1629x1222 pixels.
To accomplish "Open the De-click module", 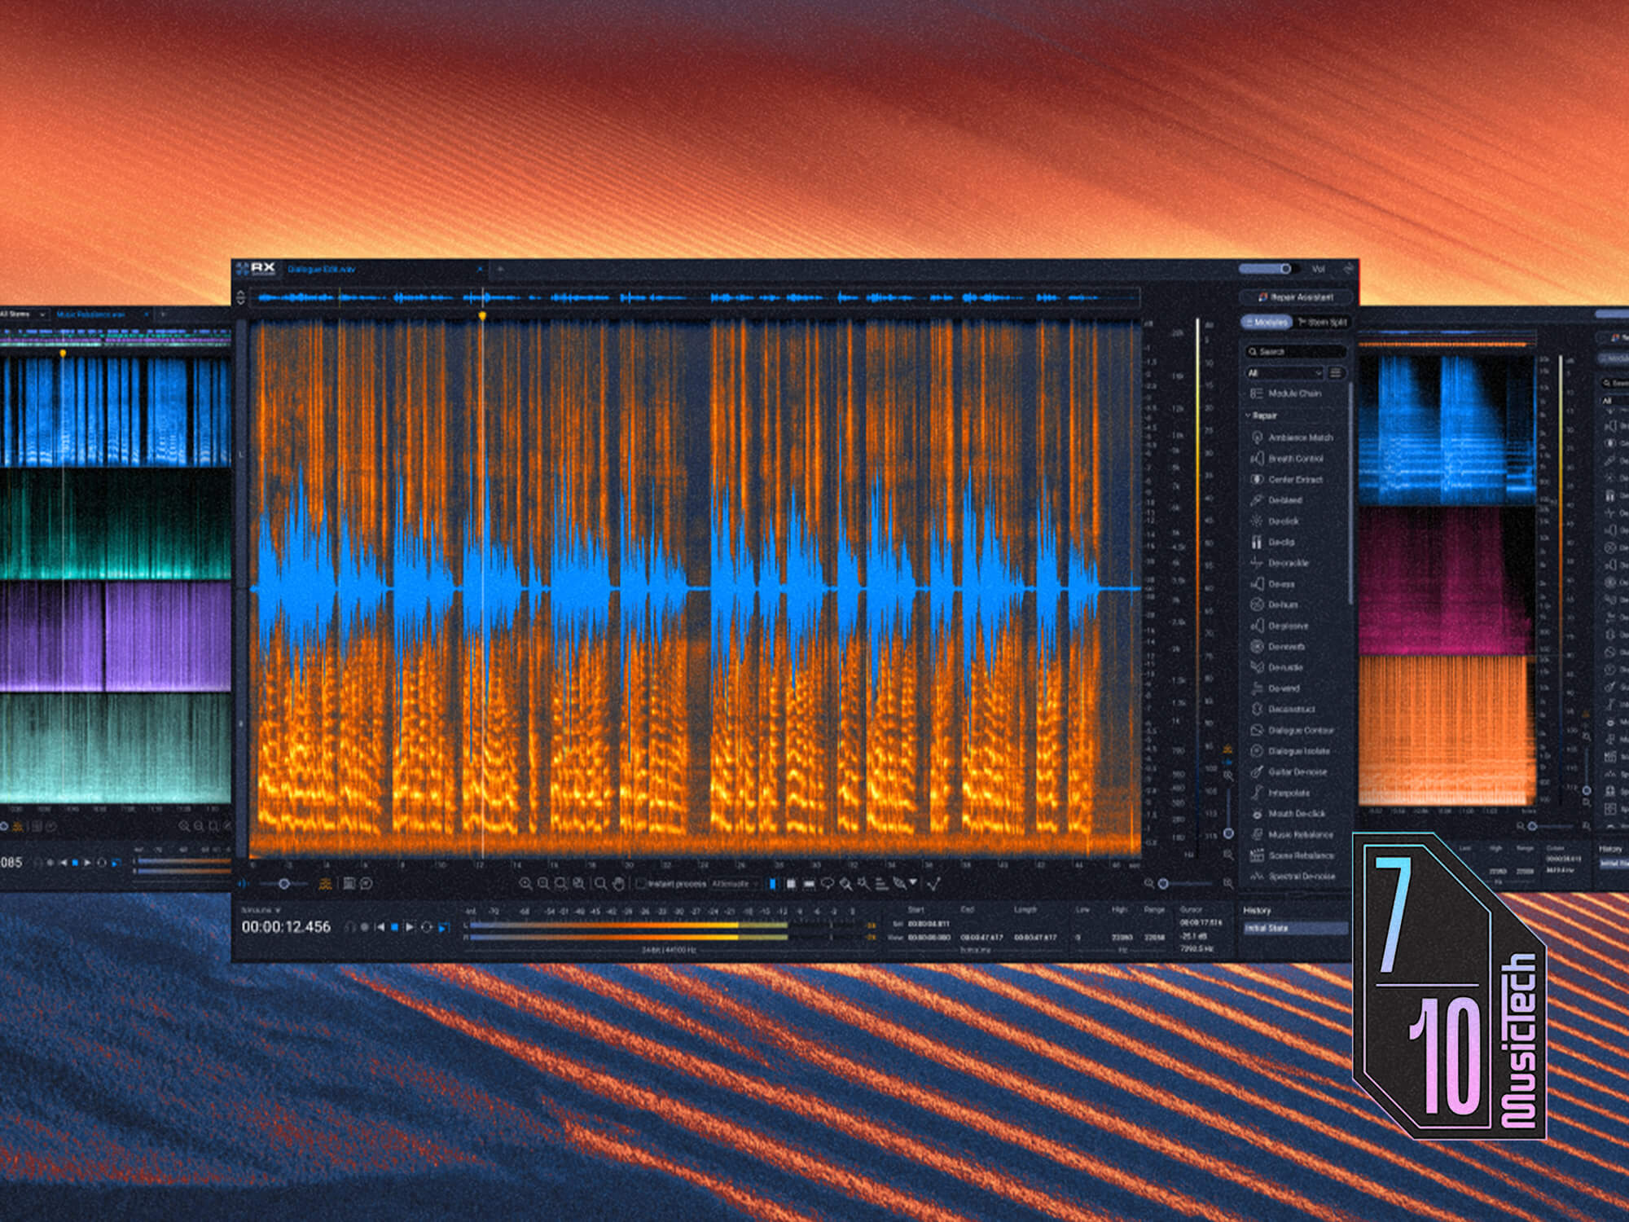I will coord(1283,521).
